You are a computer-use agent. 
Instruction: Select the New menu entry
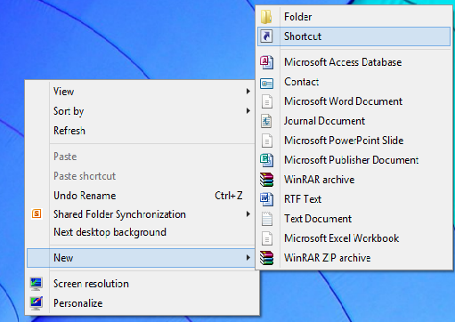[140, 258]
